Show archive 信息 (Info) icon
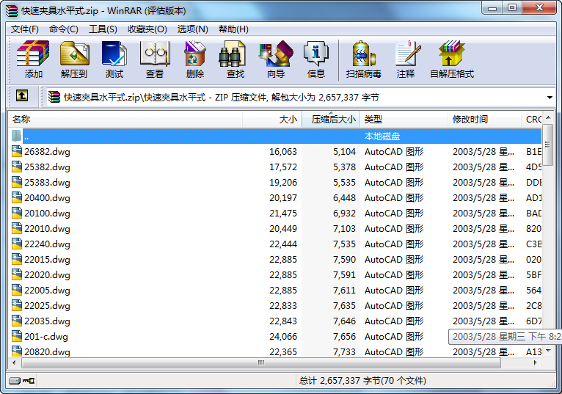The image size is (562, 394). click(x=315, y=59)
